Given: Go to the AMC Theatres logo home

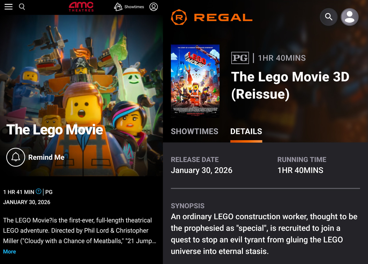Looking at the screenshot, I should 81,6.
